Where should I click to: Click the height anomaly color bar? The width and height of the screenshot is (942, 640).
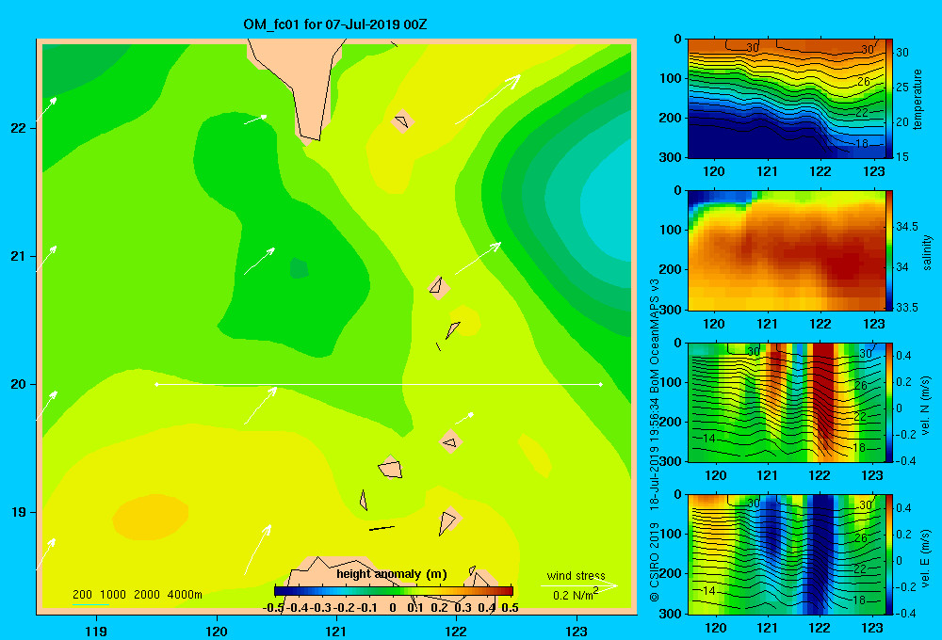click(x=394, y=591)
